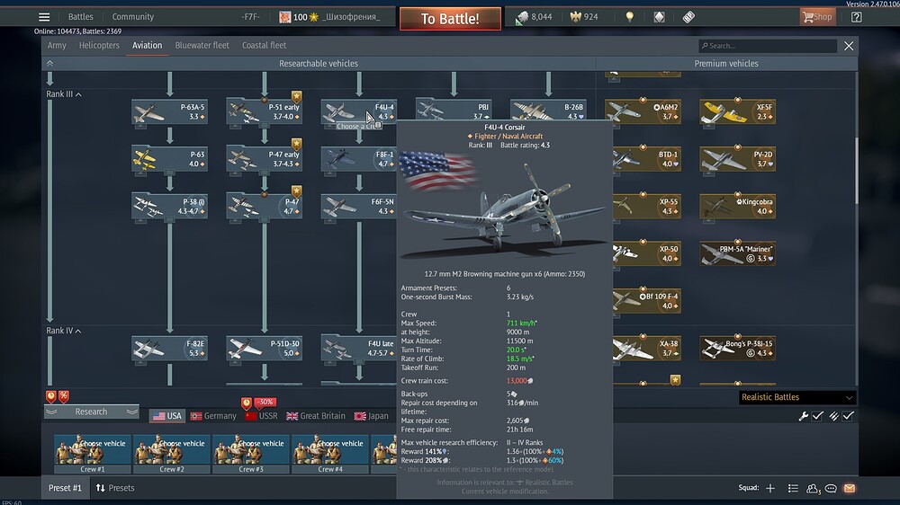Open the Presets list

[x=115, y=488]
